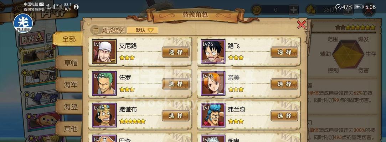The height and width of the screenshot is (142, 386).
Task: Click 选择 button for 艾尼路
Action: click(175, 52)
